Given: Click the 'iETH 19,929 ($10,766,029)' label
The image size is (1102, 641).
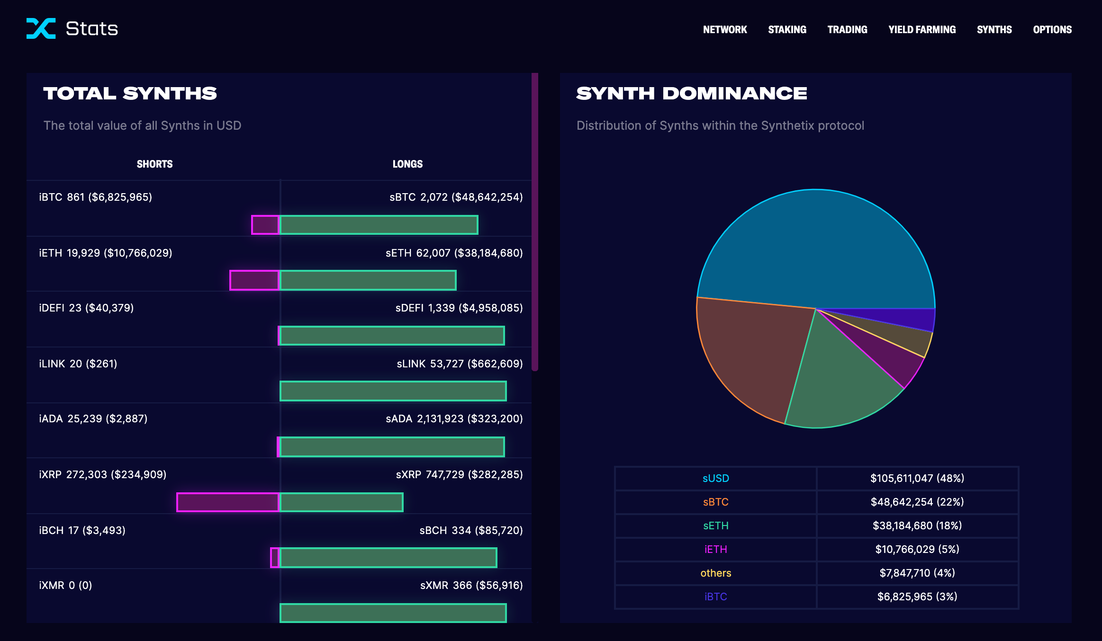Looking at the screenshot, I should click(106, 253).
